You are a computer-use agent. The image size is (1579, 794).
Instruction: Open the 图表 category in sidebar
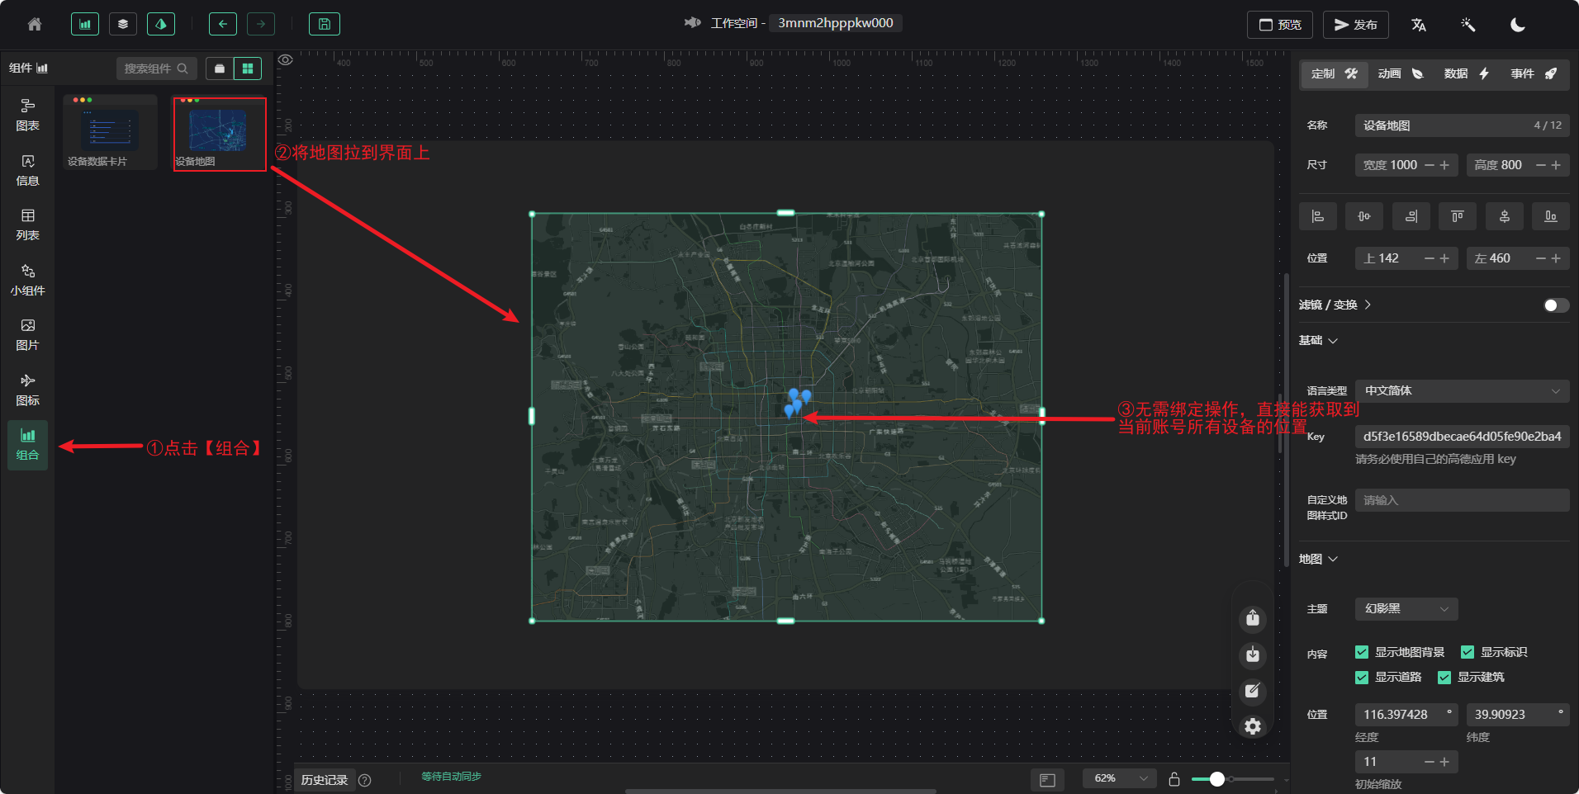tap(27, 115)
